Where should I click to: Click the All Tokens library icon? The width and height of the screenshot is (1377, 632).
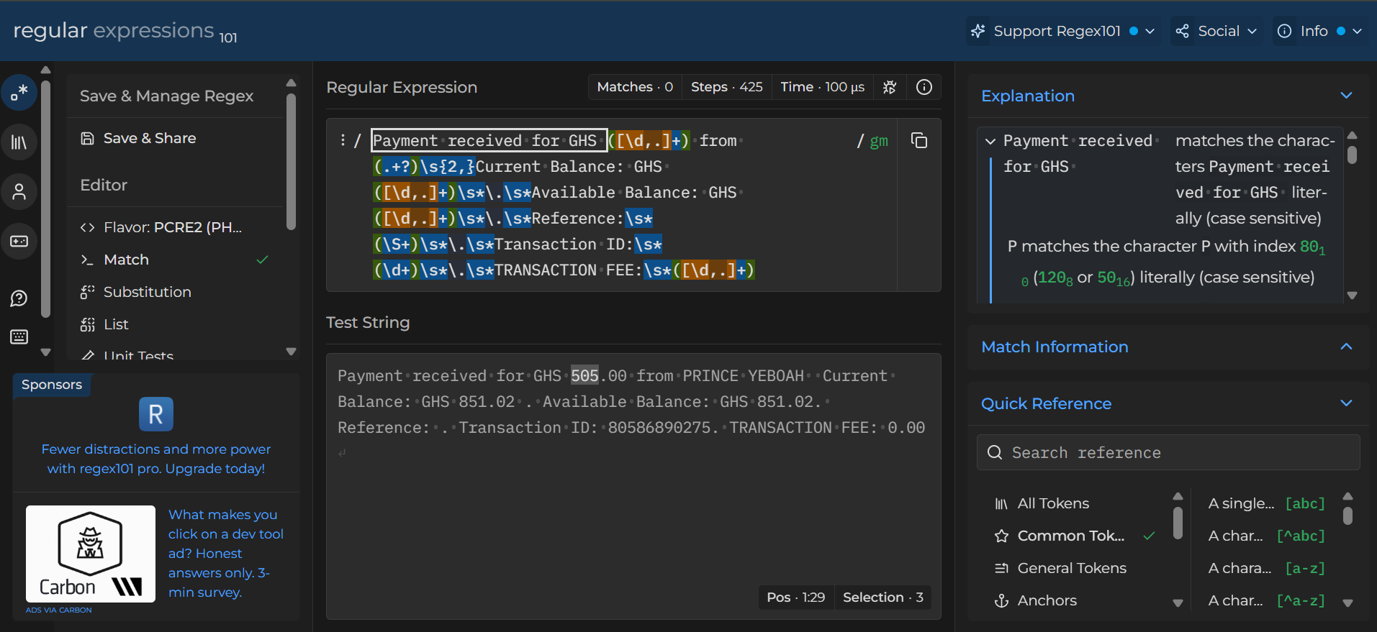pyautogui.click(x=1001, y=504)
